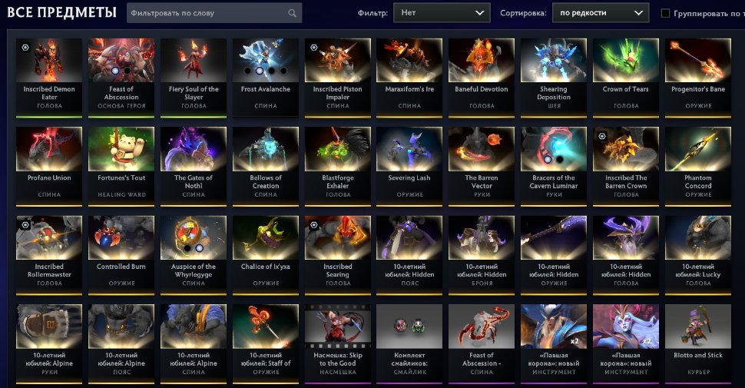Enable the Группировать checkbox

tap(666, 13)
